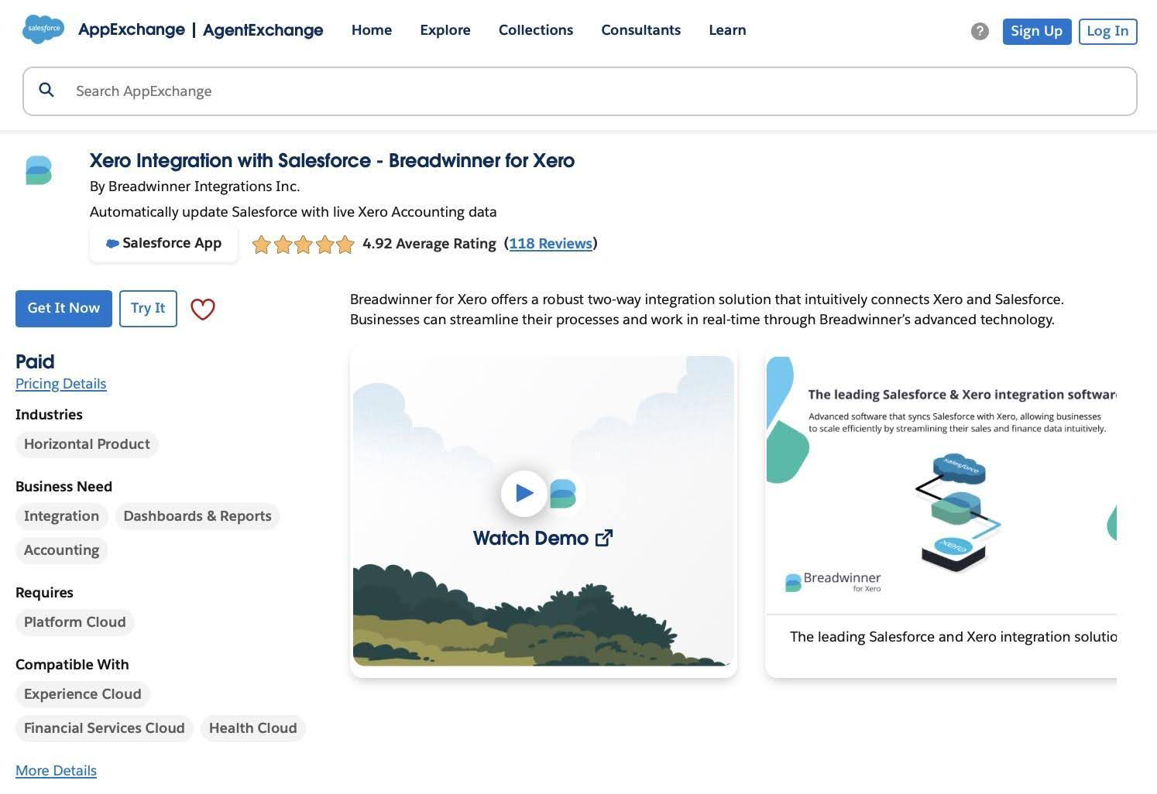The width and height of the screenshot is (1157, 794).
Task: Click the search magnifier icon
Action: pyautogui.click(x=46, y=91)
